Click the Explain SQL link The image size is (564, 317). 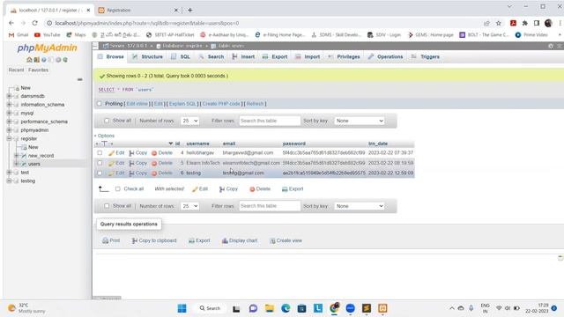(x=182, y=104)
